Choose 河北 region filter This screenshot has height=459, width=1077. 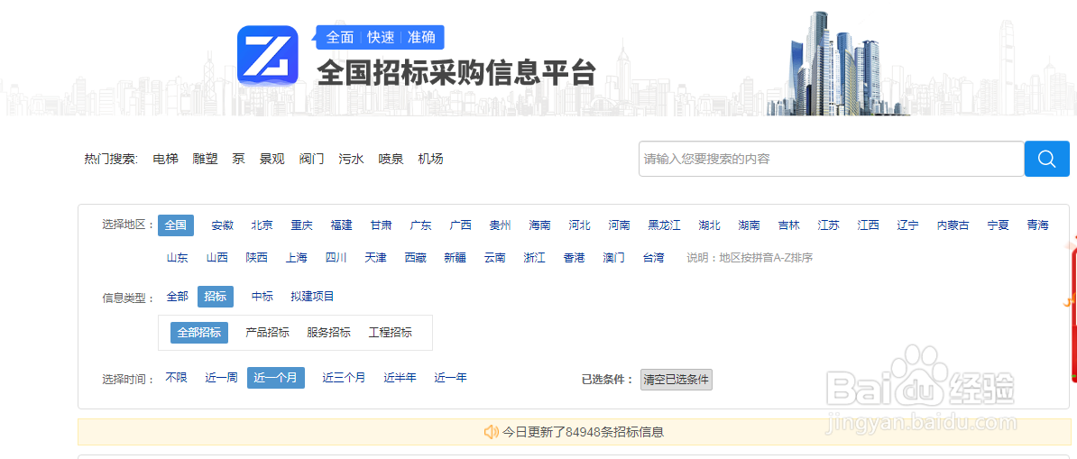pyautogui.click(x=580, y=225)
